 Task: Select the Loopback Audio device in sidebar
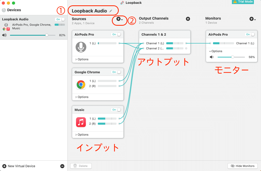(x=34, y=27)
